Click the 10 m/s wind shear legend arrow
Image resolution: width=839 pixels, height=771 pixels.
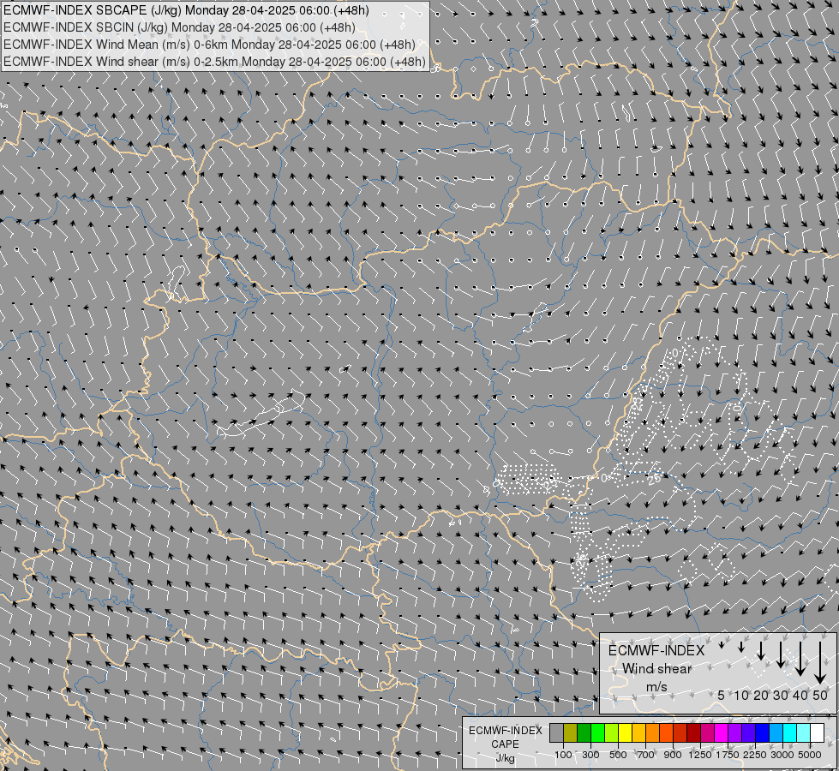click(741, 647)
